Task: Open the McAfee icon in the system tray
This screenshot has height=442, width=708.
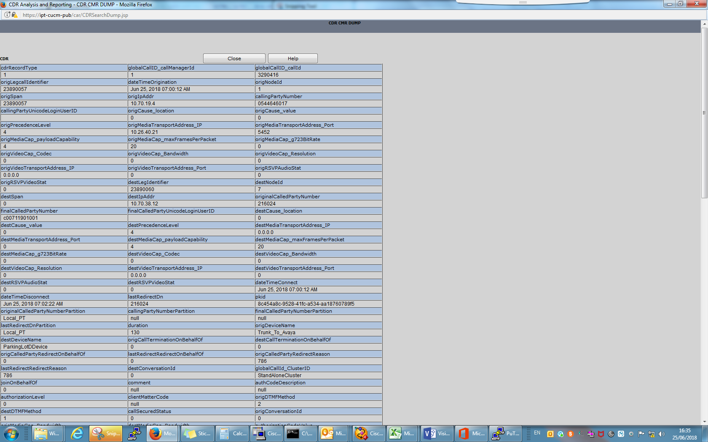Action: tap(601, 434)
